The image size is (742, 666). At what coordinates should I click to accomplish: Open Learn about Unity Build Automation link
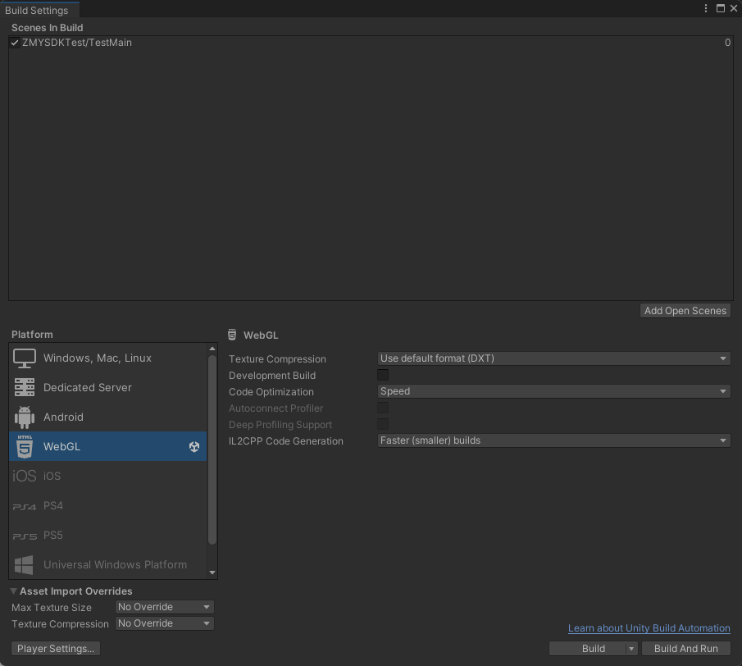649,628
